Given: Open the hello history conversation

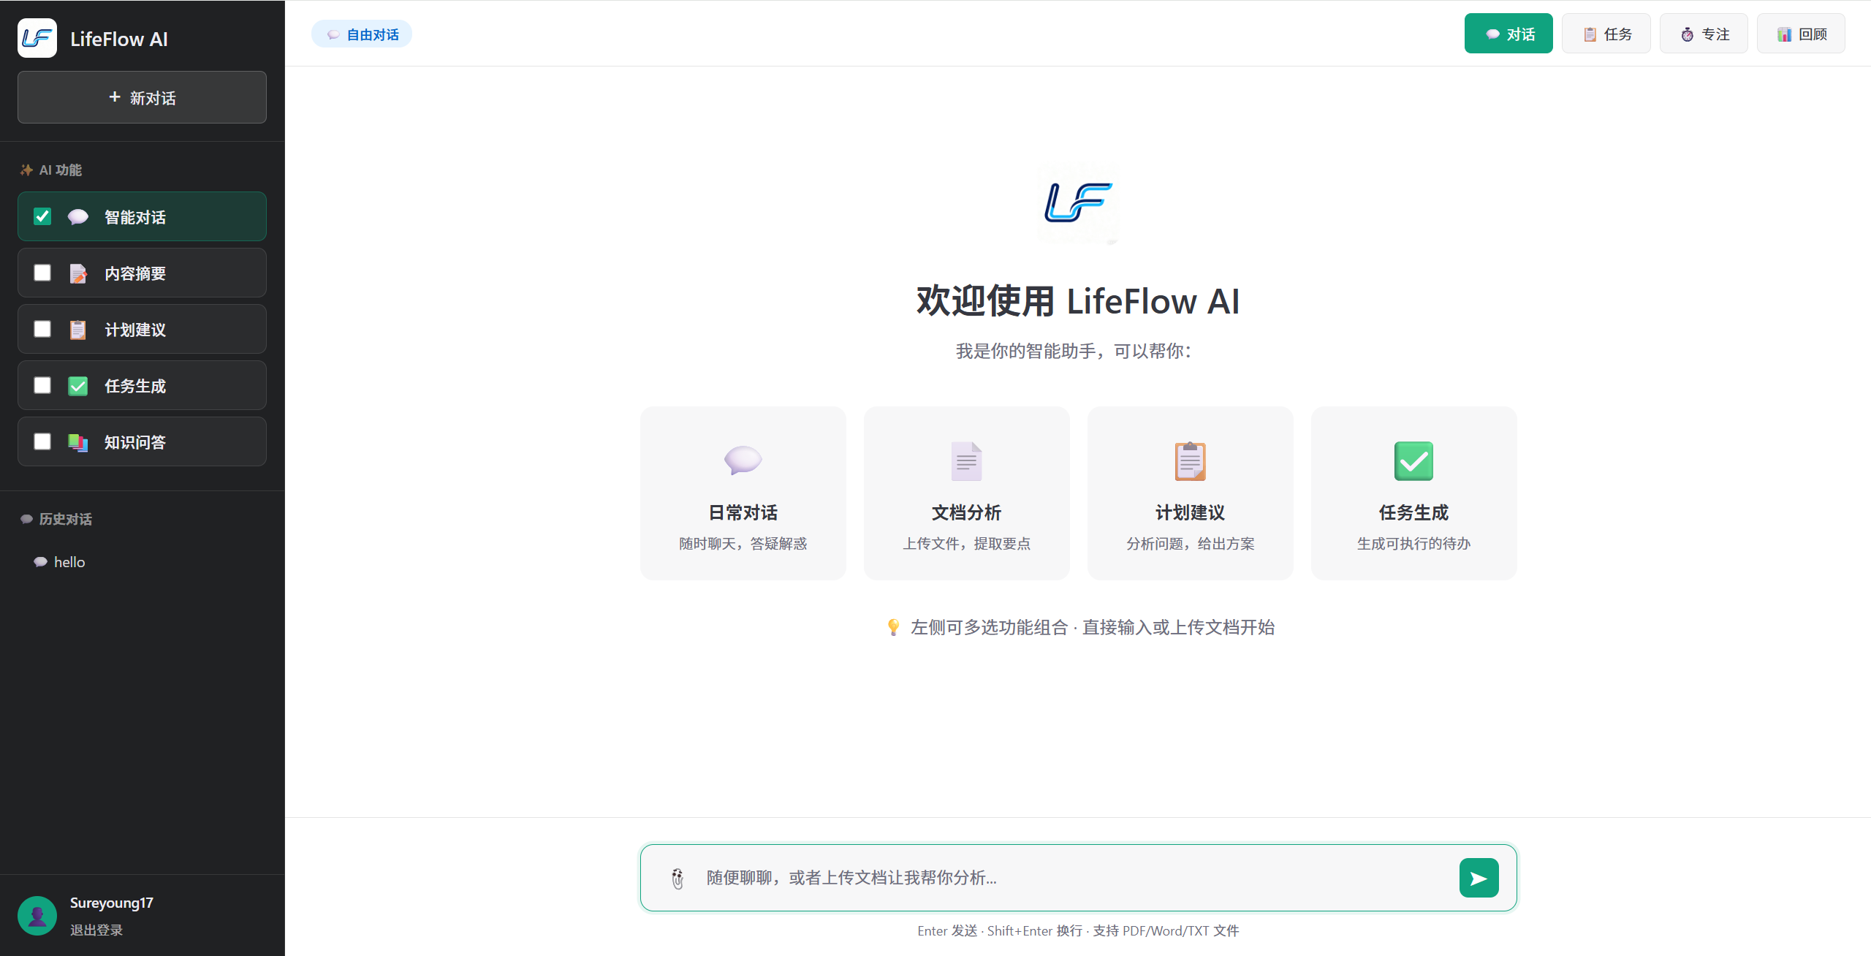Looking at the screenshot, I should tap(69, 562).
